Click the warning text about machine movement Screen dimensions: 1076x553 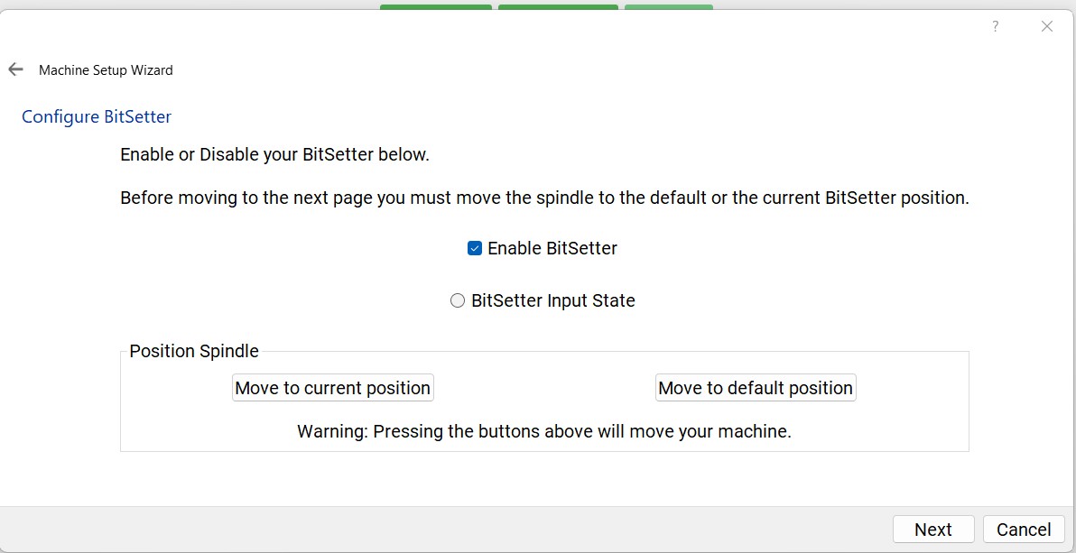point(544,431)
